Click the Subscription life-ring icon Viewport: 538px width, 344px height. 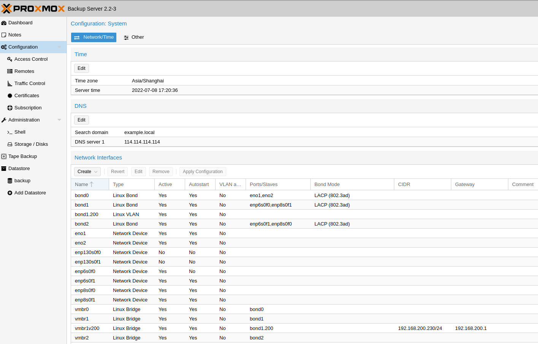[x=10, y=108]
